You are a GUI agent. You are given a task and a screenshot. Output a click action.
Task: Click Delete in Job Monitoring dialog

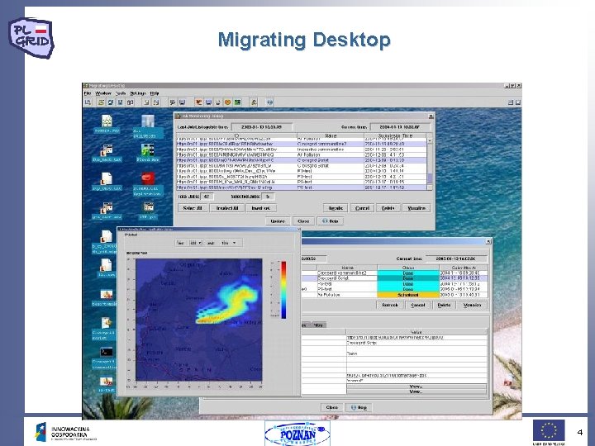[388, 208]
